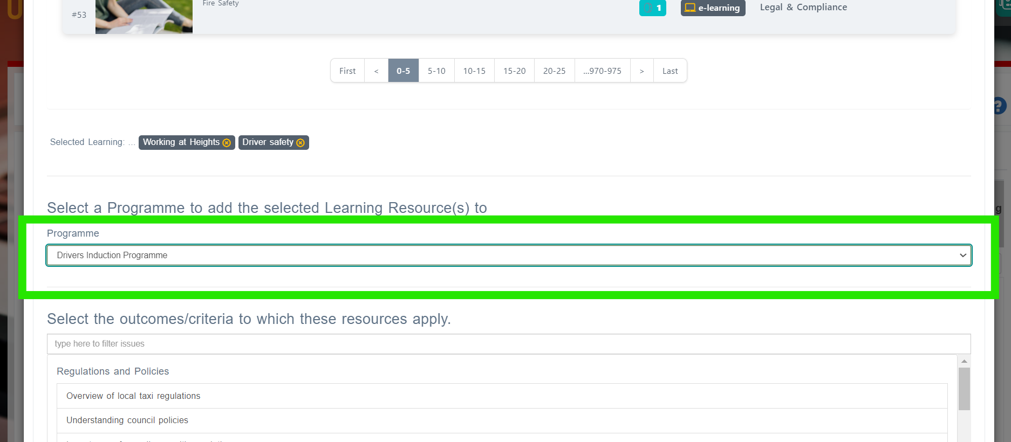Select page range 10-15

coord(474,71)
